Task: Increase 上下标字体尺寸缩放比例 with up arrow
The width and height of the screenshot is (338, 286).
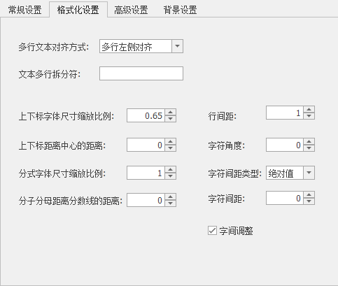Action: (171, 113)
